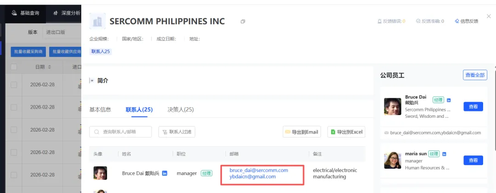This screenshot has height=193, width=496.
Task: Tick checkbox of first 2026-02-28 row
Action: 14,85
